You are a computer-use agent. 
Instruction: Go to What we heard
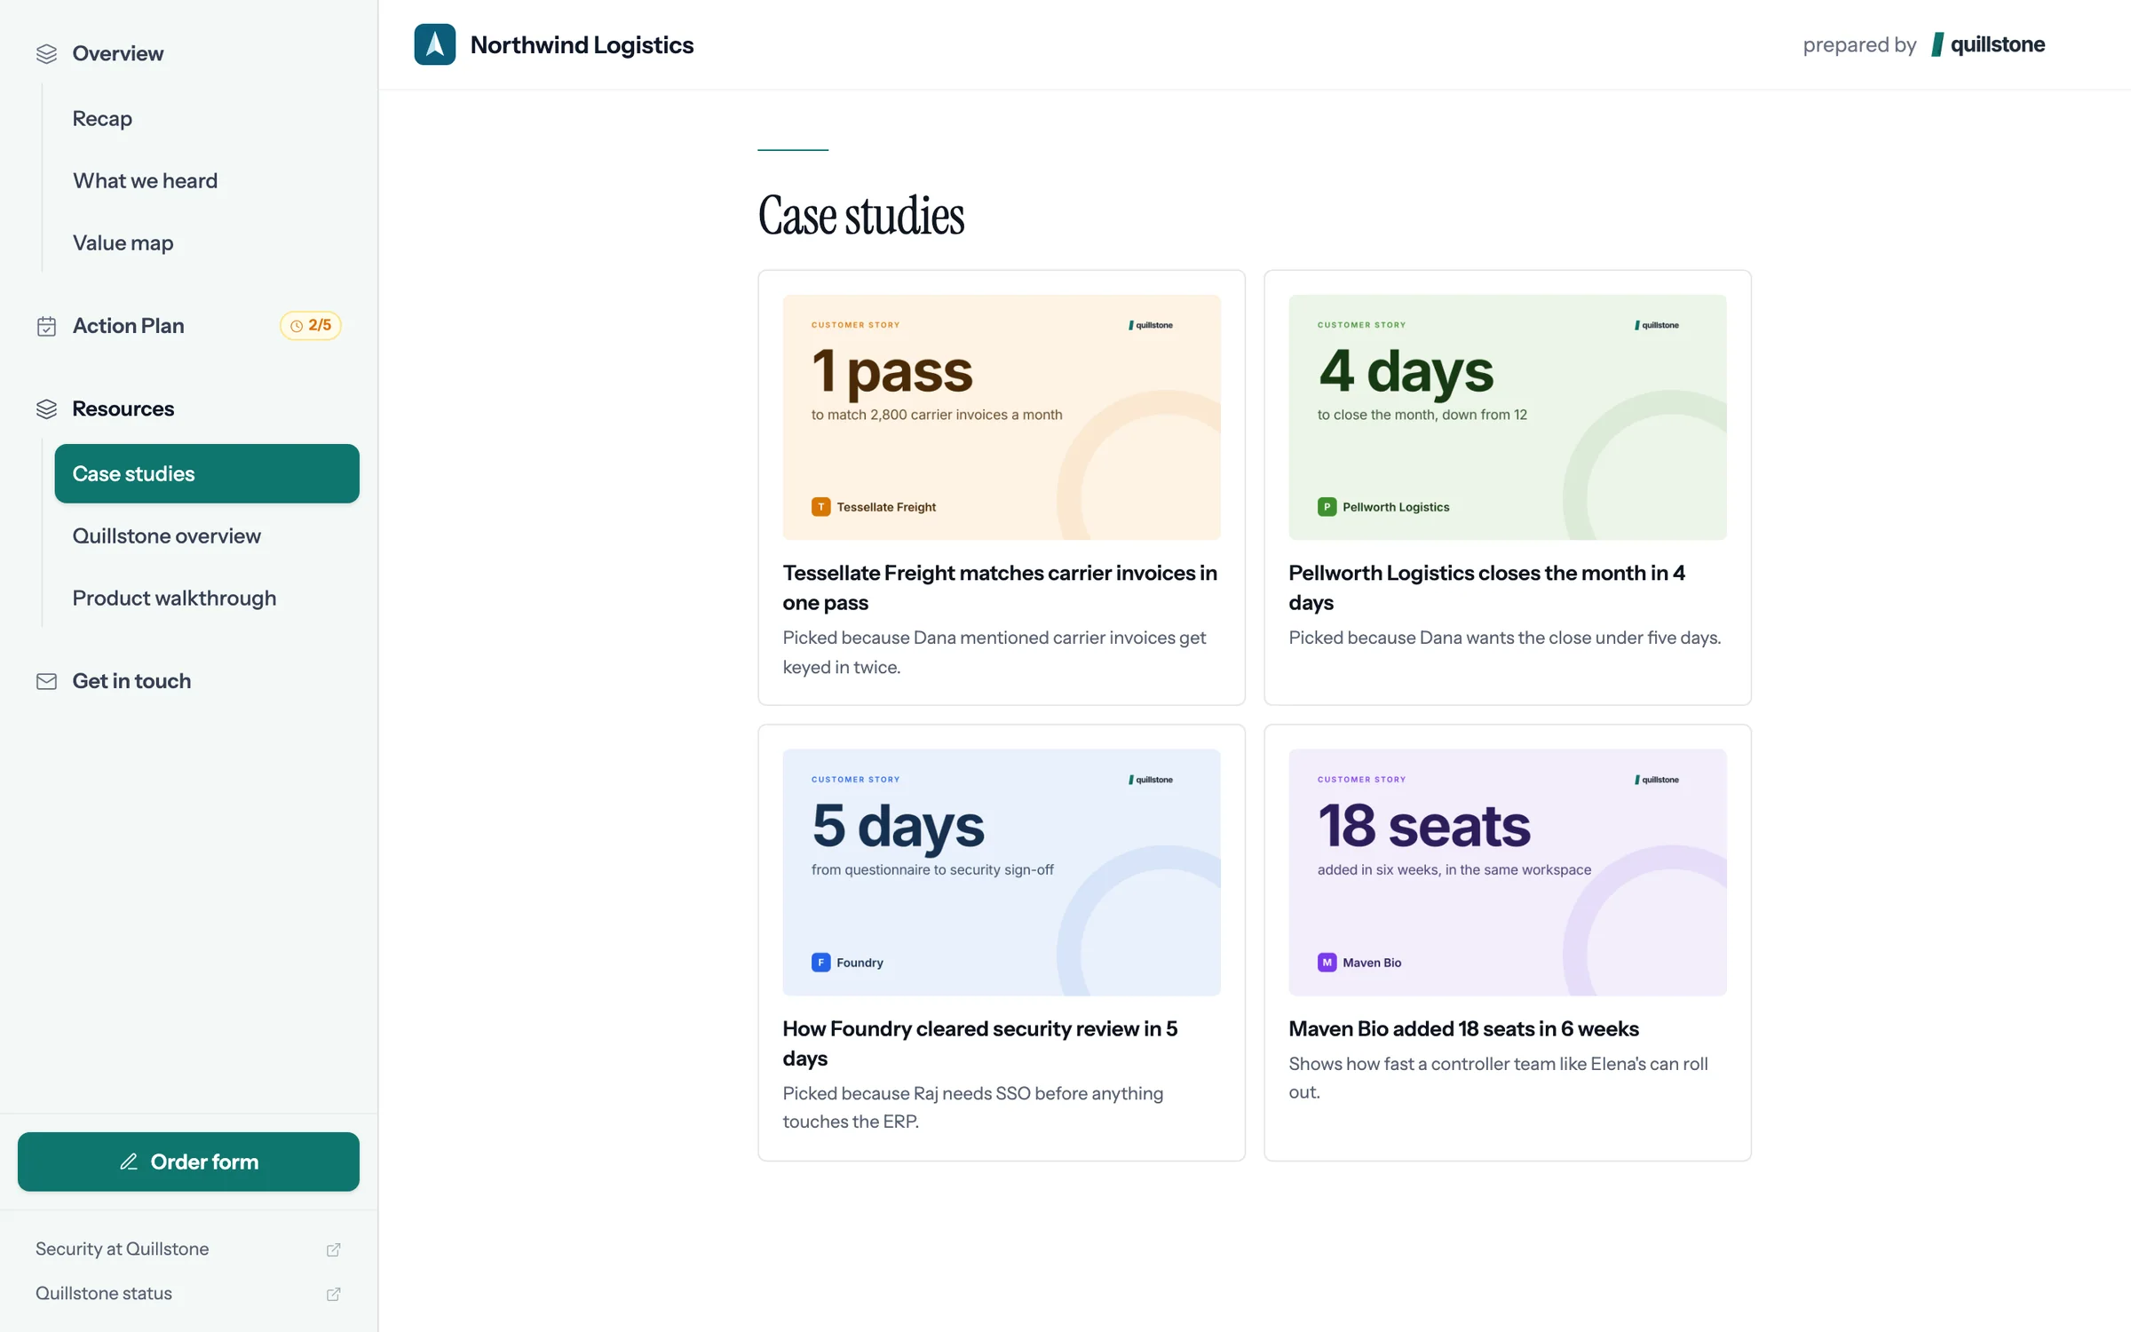pos(145,180)
